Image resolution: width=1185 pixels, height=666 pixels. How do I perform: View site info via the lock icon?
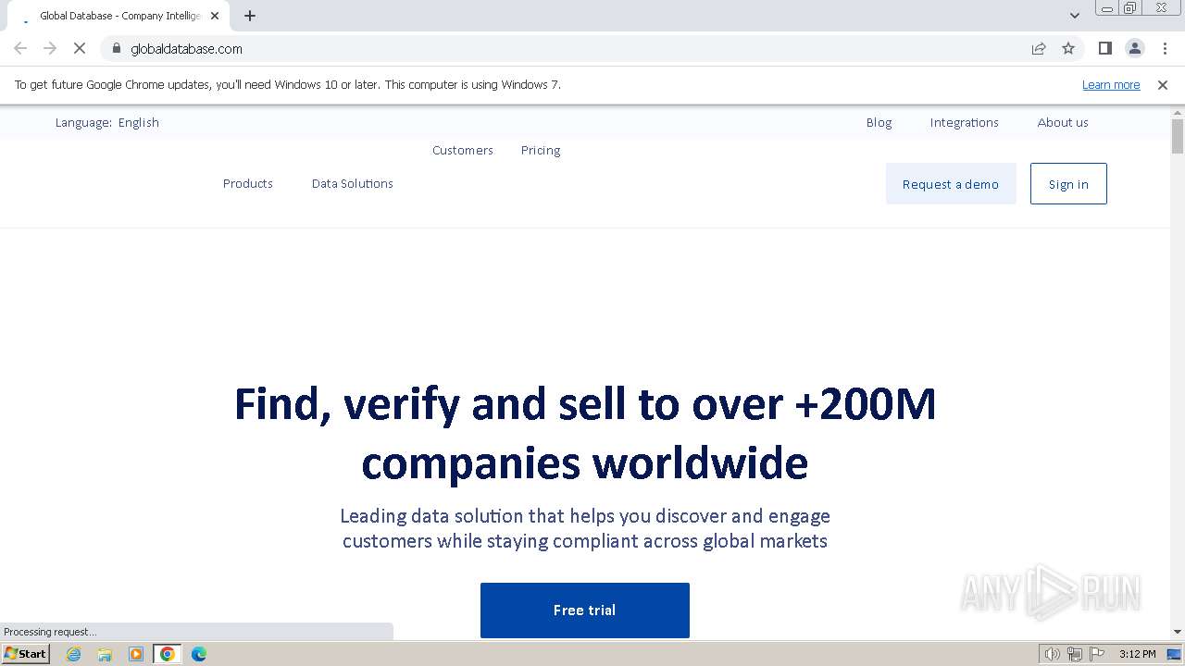pyautogui.click(x=117, y=48)
